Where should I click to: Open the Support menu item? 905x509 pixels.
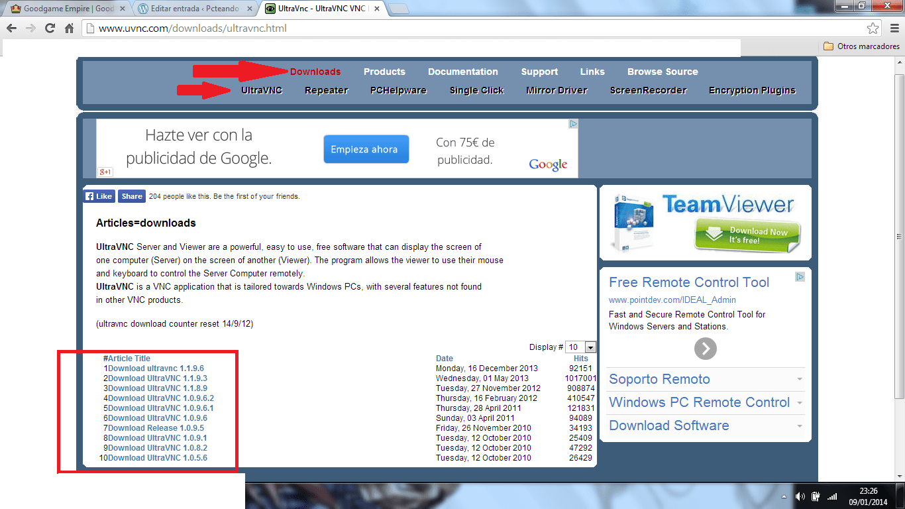[539, 72]
